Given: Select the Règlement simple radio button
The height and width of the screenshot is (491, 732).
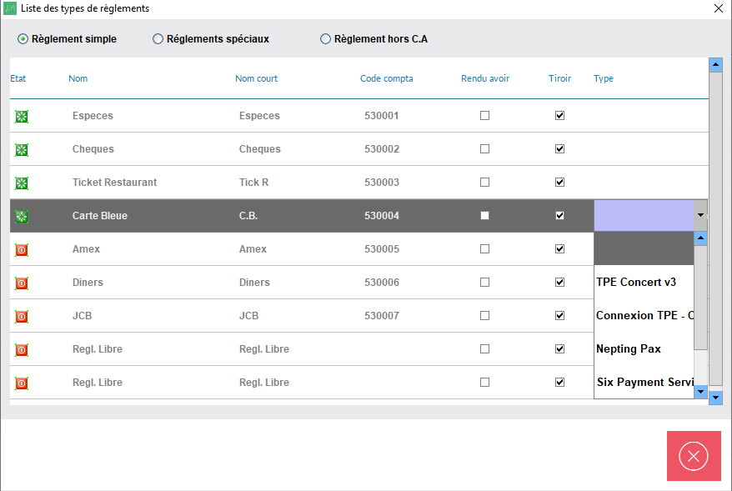Looking at the screenshot, I should [x=23, y=38].
